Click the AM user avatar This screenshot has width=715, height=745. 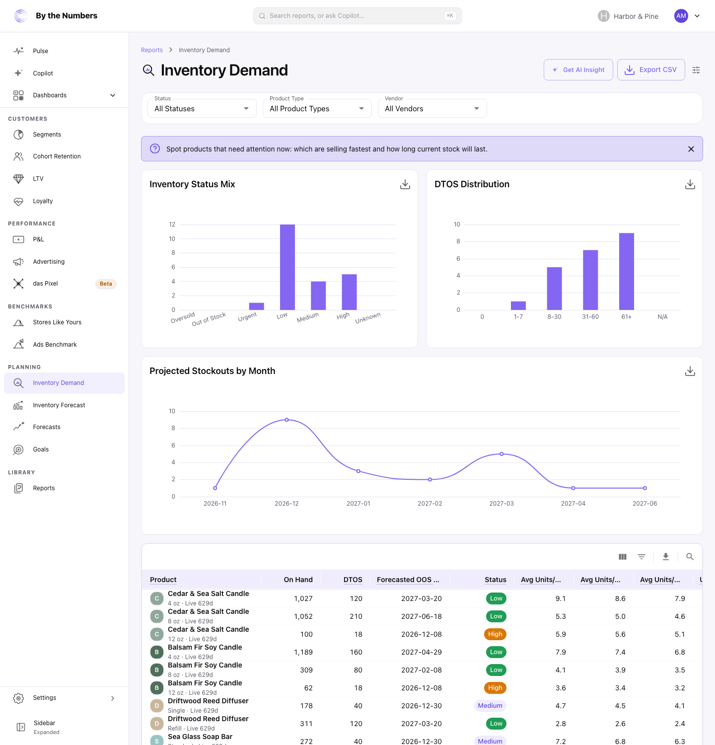point(681,16)
